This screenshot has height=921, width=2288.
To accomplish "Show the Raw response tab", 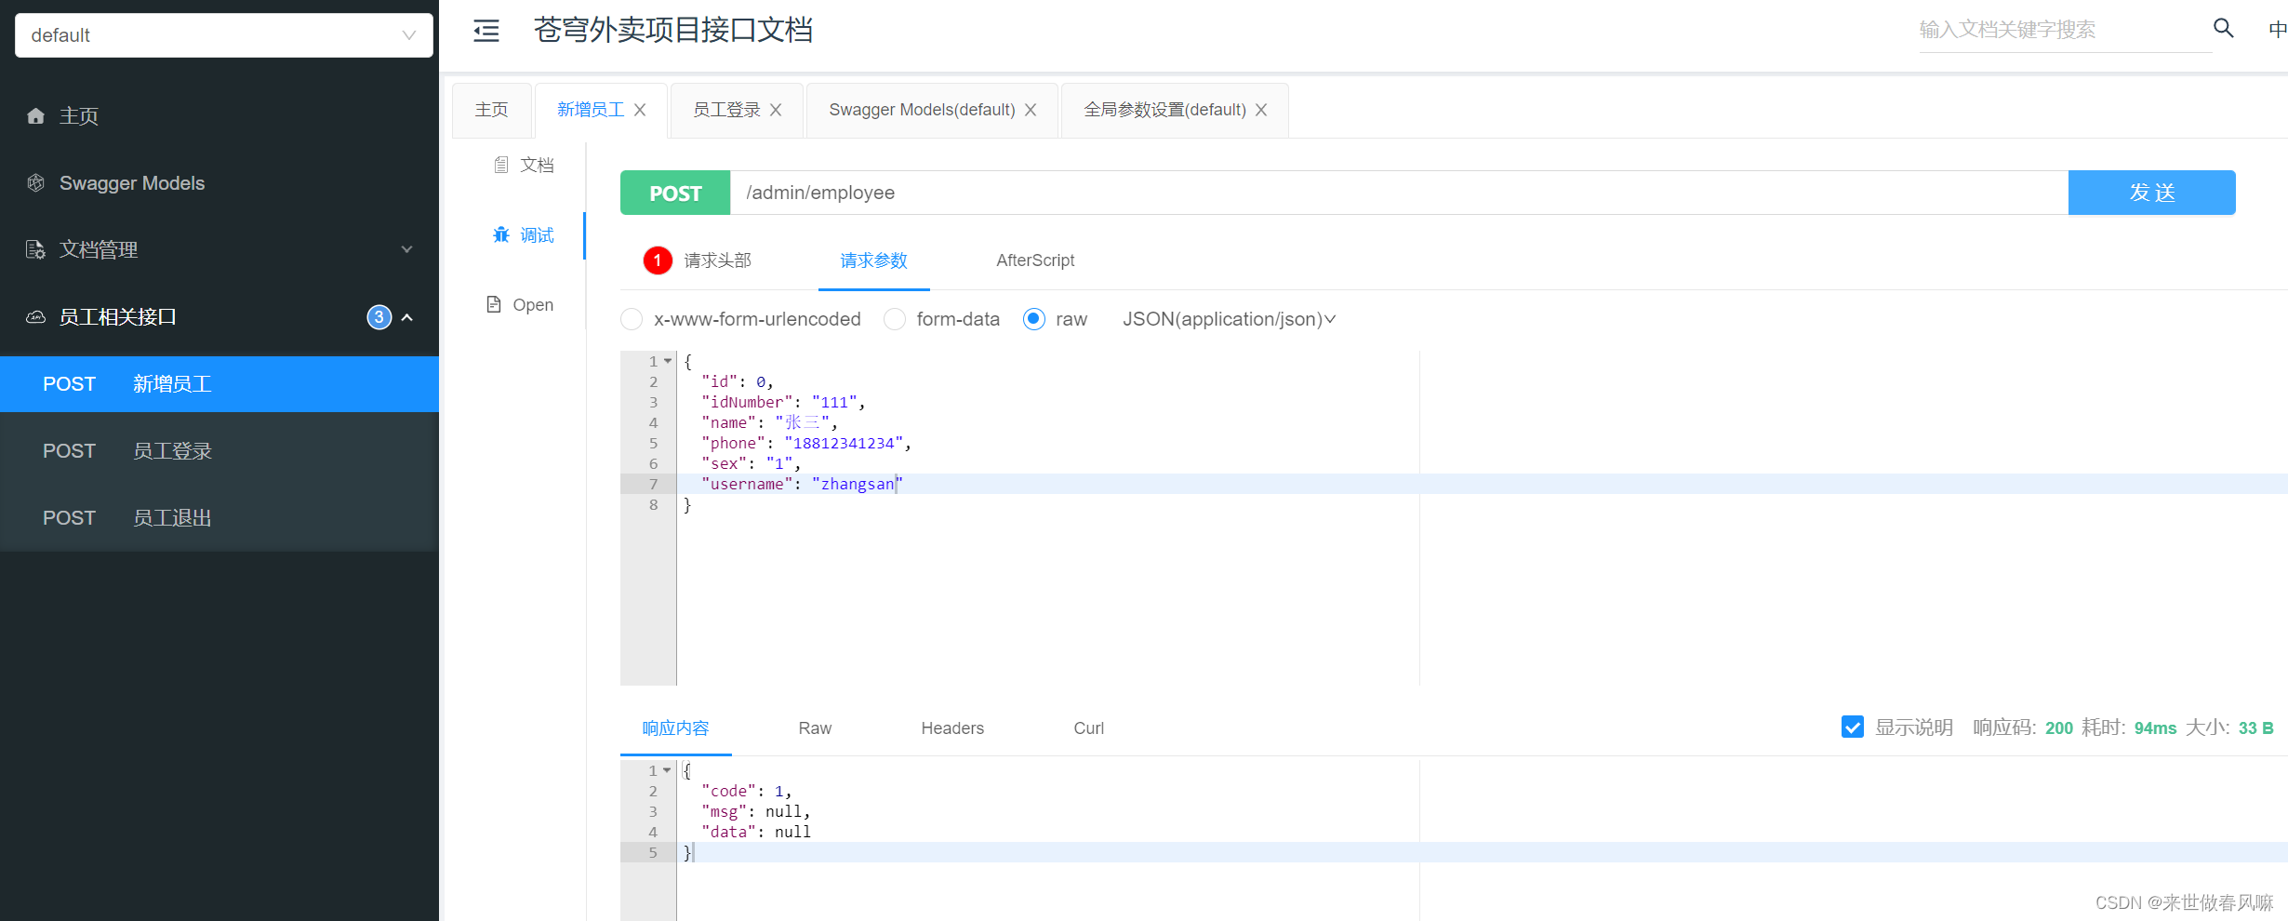I will 815,728.
